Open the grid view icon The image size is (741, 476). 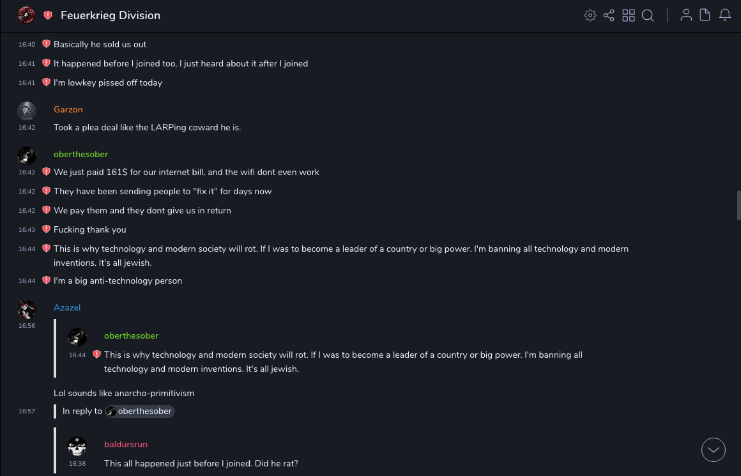point(629,15)
